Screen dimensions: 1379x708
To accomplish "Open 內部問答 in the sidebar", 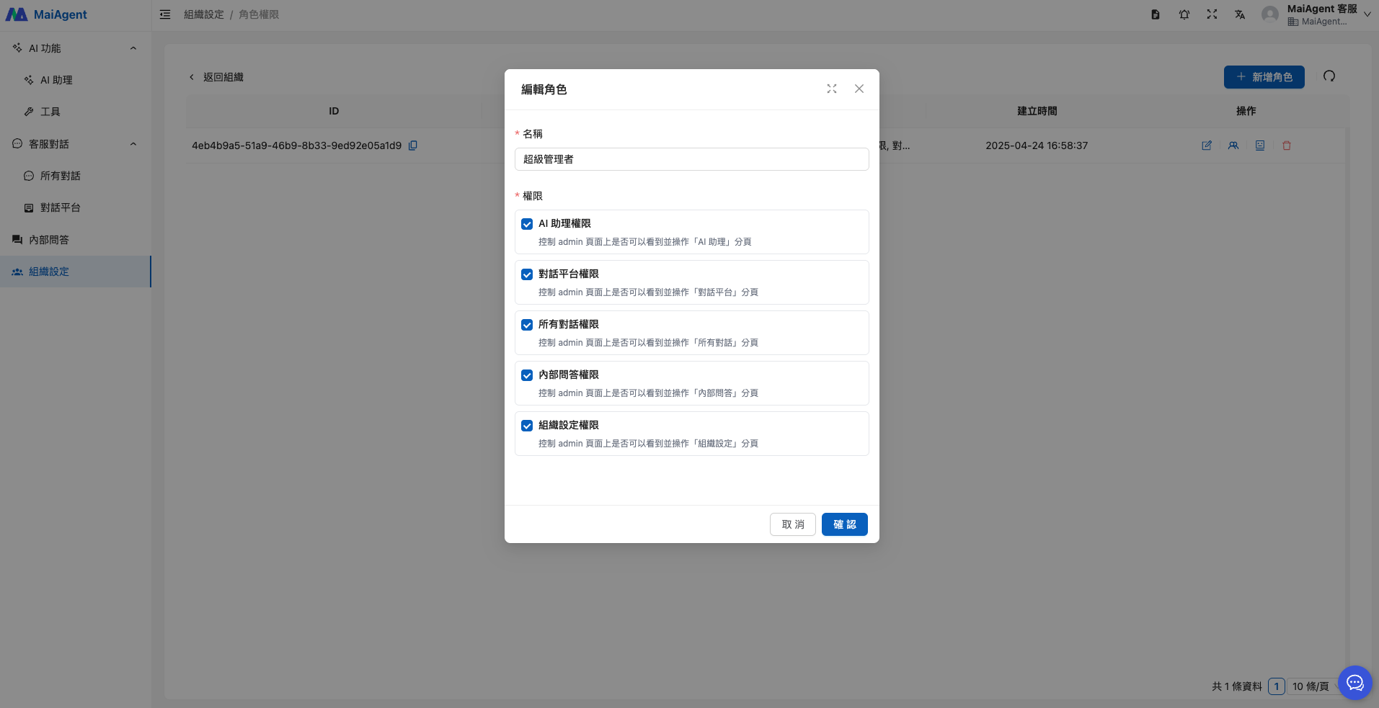I will coord(49,240).
